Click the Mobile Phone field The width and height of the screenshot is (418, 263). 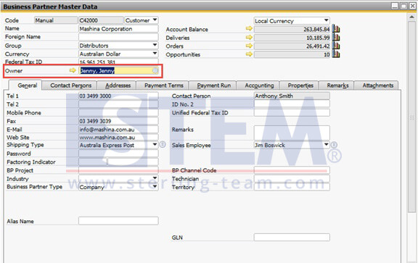click(x=118, y=112)
